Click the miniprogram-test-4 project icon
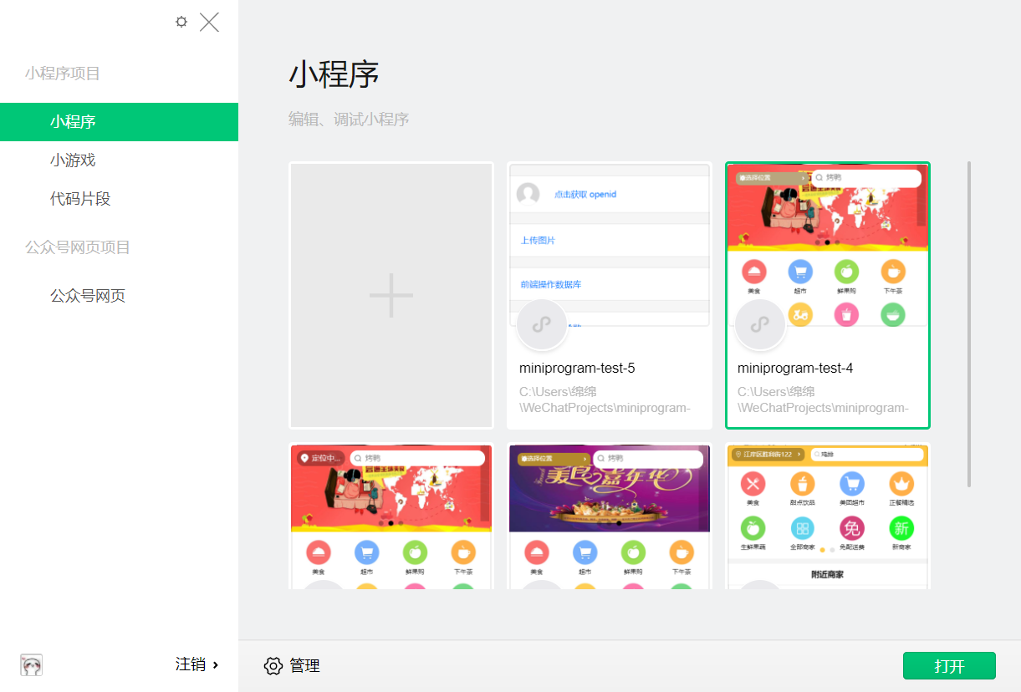Viewport: 1021px width, 692px height. pos(761,325)
